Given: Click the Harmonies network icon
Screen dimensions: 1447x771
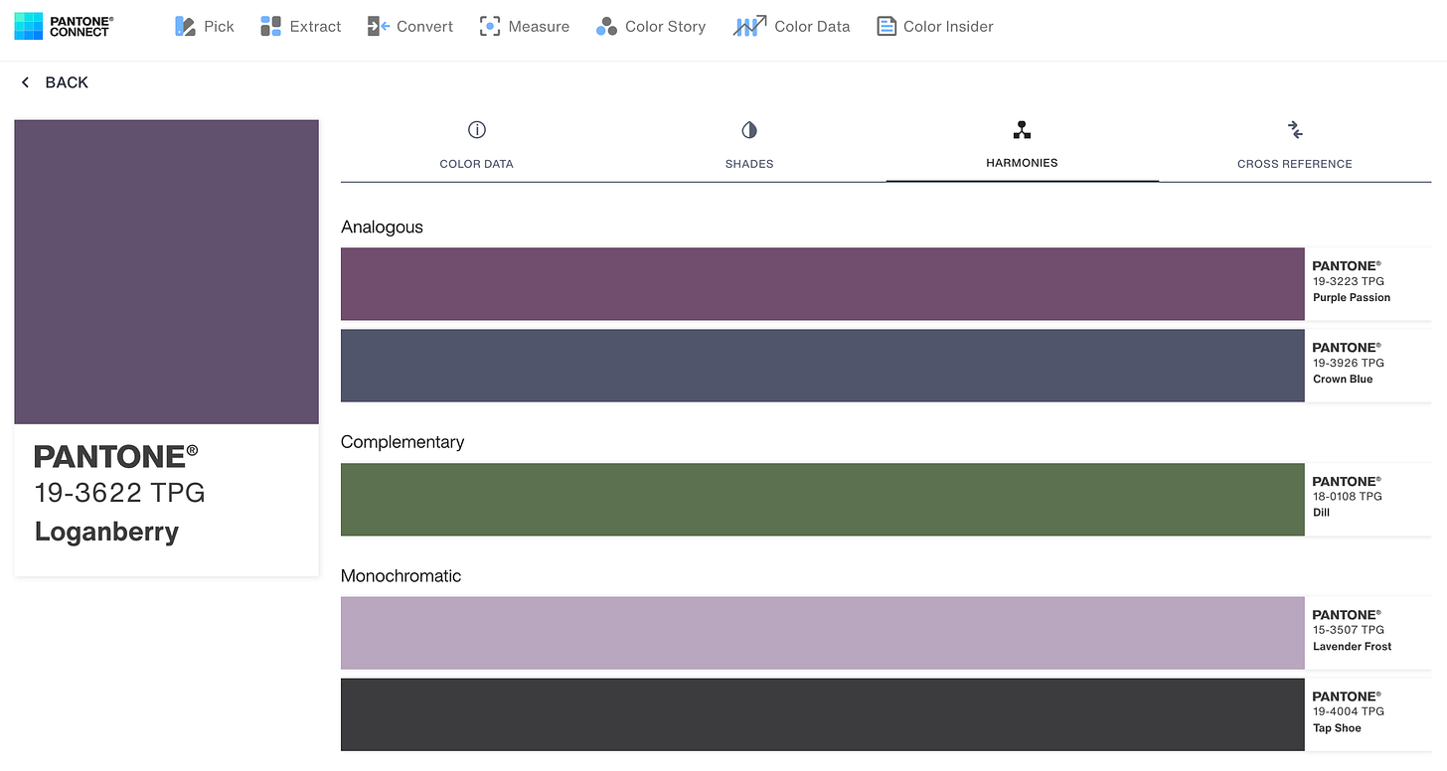Looking at the screenshot, I should [x=1022, y=129].
